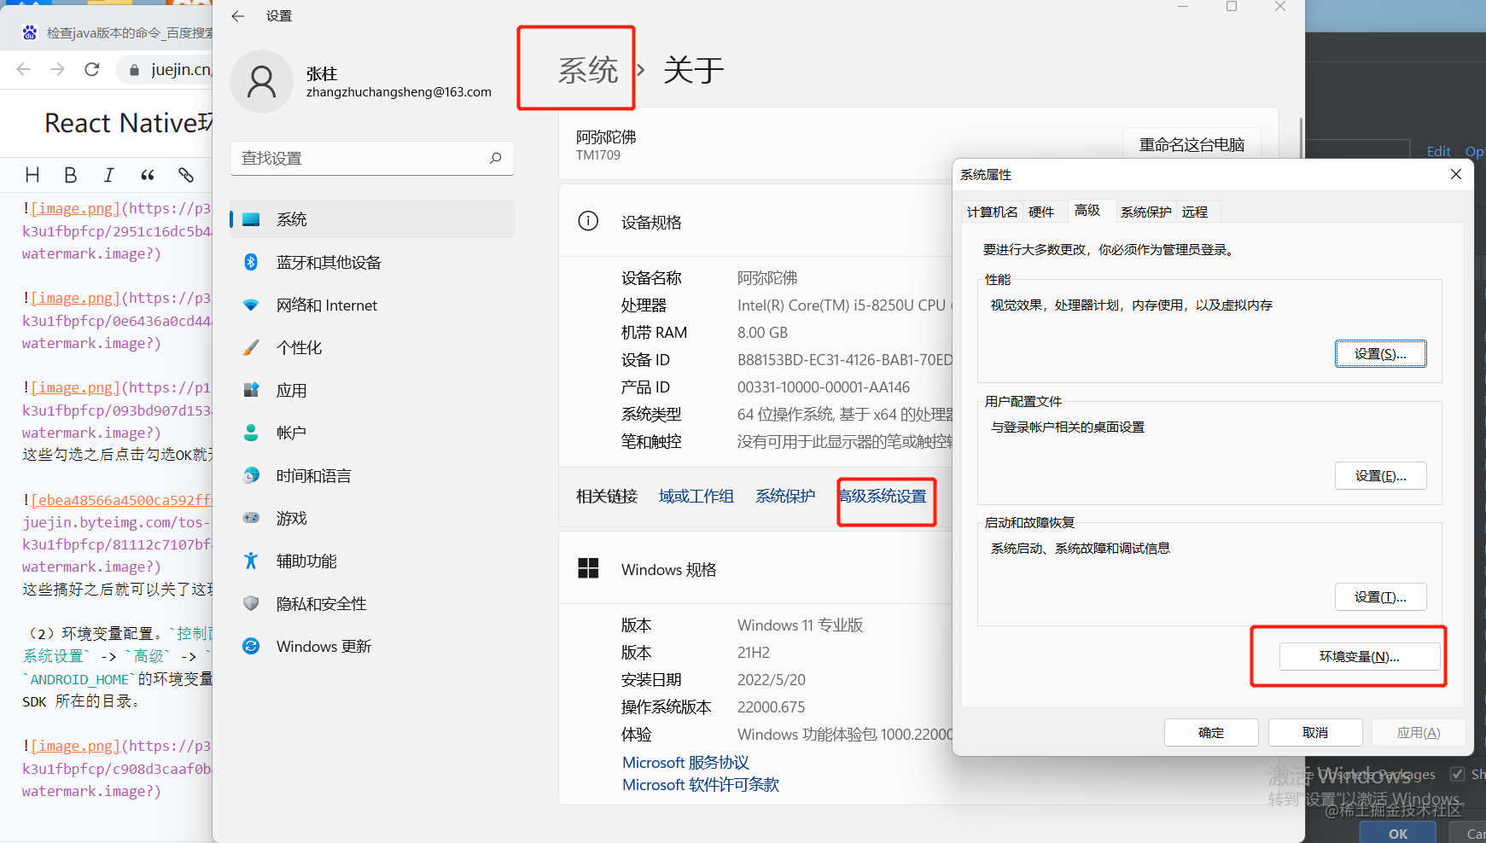Open 蓝牙和其他设备 settings

tap(328, 262)
